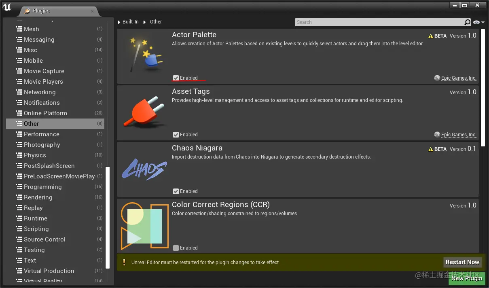Select the PreLoadScreenMoviePlayer category

[x=55, y=176]
